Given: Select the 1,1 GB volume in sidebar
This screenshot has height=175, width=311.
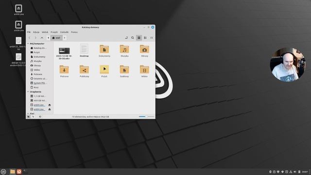Looking at the screenshot, I should 39,96.
